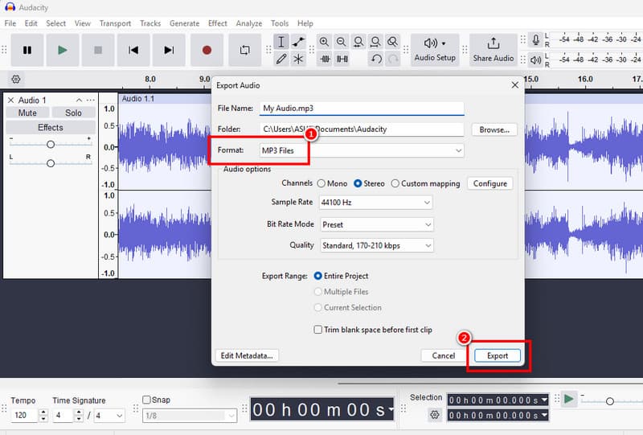This screenshot has width=643, height=435.
Task: Click the Export button
Action: [498, 355]
